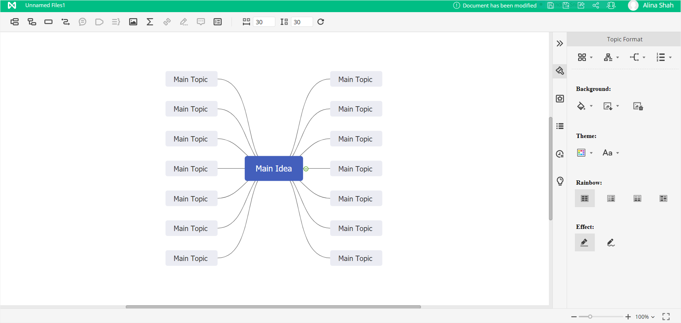Reset spacing with the refresh icon
This screenshot has height=323, width=681.
coord(321,22)
